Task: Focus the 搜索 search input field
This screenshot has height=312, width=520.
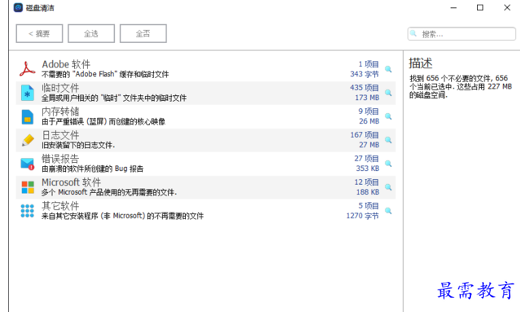Action: 461,34
